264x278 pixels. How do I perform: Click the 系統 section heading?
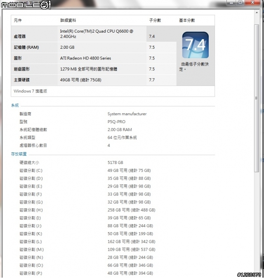(15, 105)
